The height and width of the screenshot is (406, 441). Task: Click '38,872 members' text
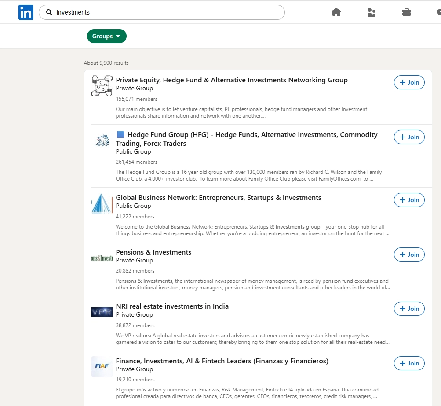point(135,325)
